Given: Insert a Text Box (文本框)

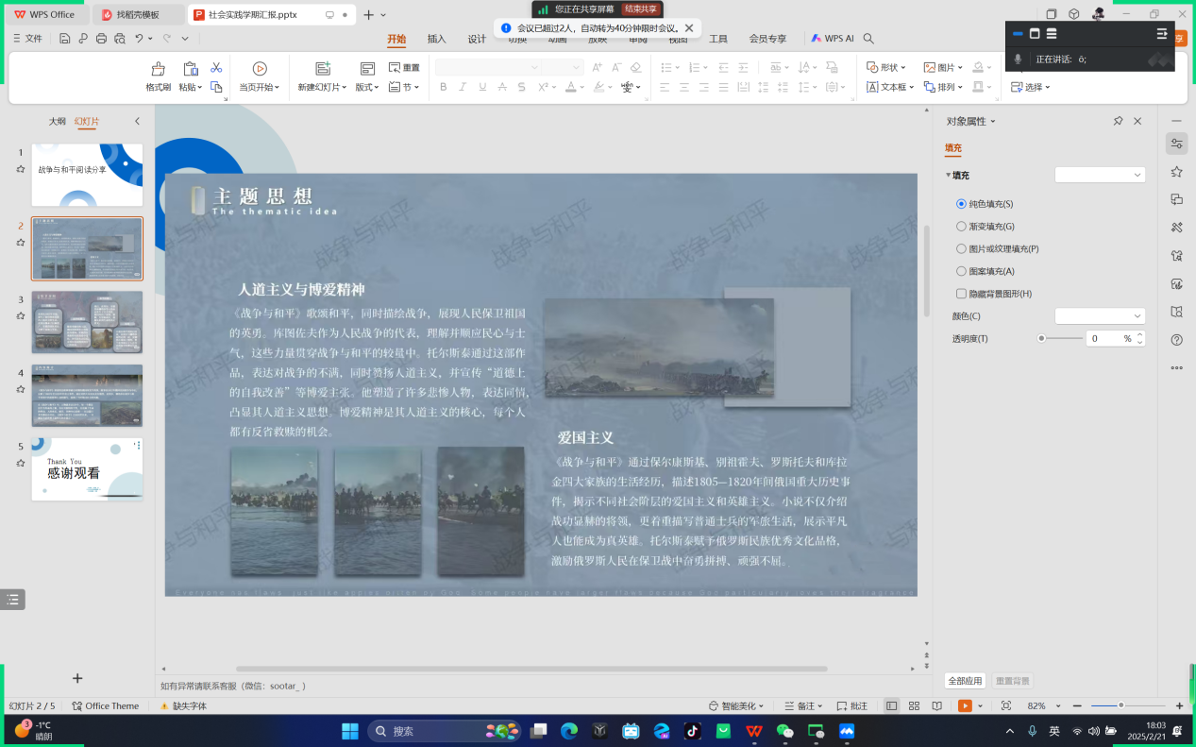Looking at the screenshot, I should (887, 87).
